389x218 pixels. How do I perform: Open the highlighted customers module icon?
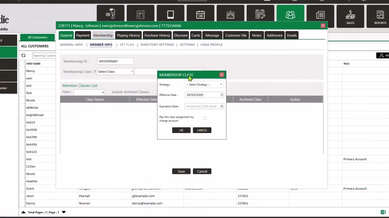(290, 16)
